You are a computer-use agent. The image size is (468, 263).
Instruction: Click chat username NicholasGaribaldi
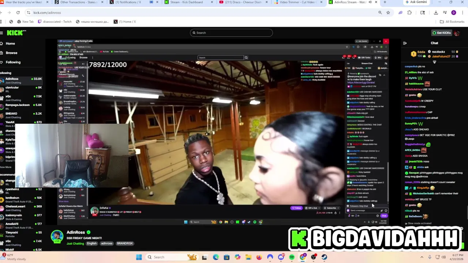point(423,194)
